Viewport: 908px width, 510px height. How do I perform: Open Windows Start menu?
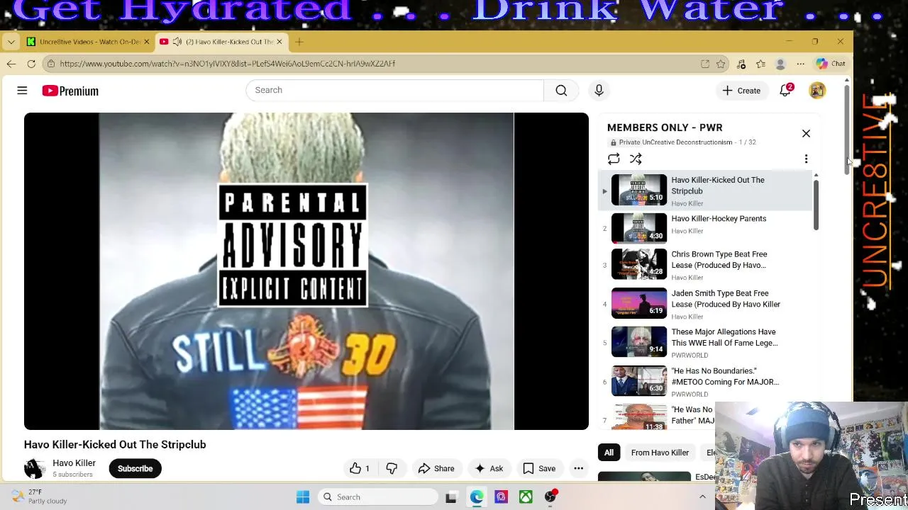(303, 497)
